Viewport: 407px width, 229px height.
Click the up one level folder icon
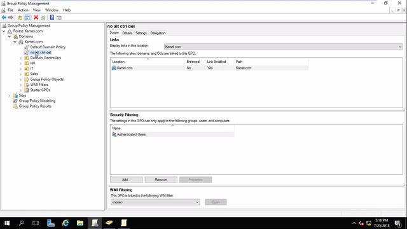(x=20, y=17)
